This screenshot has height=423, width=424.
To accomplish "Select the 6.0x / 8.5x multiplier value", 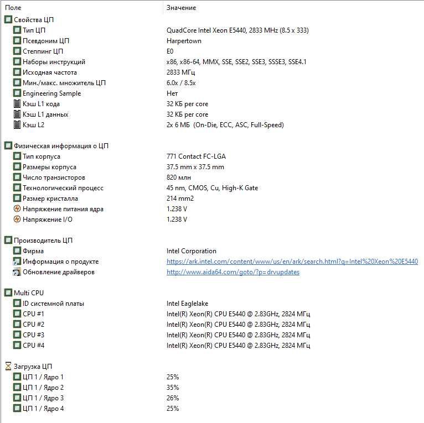I will click(x=181, y=83).
